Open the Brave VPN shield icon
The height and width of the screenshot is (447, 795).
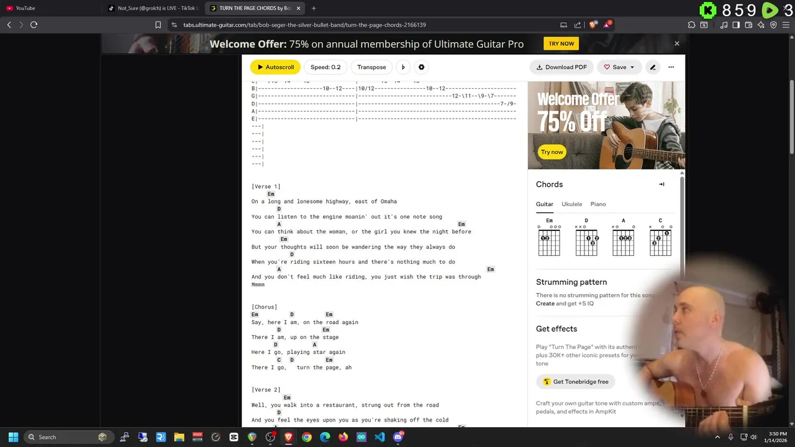[x=773, y=25]
